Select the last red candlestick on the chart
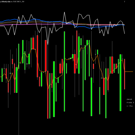 coord(125,74)
